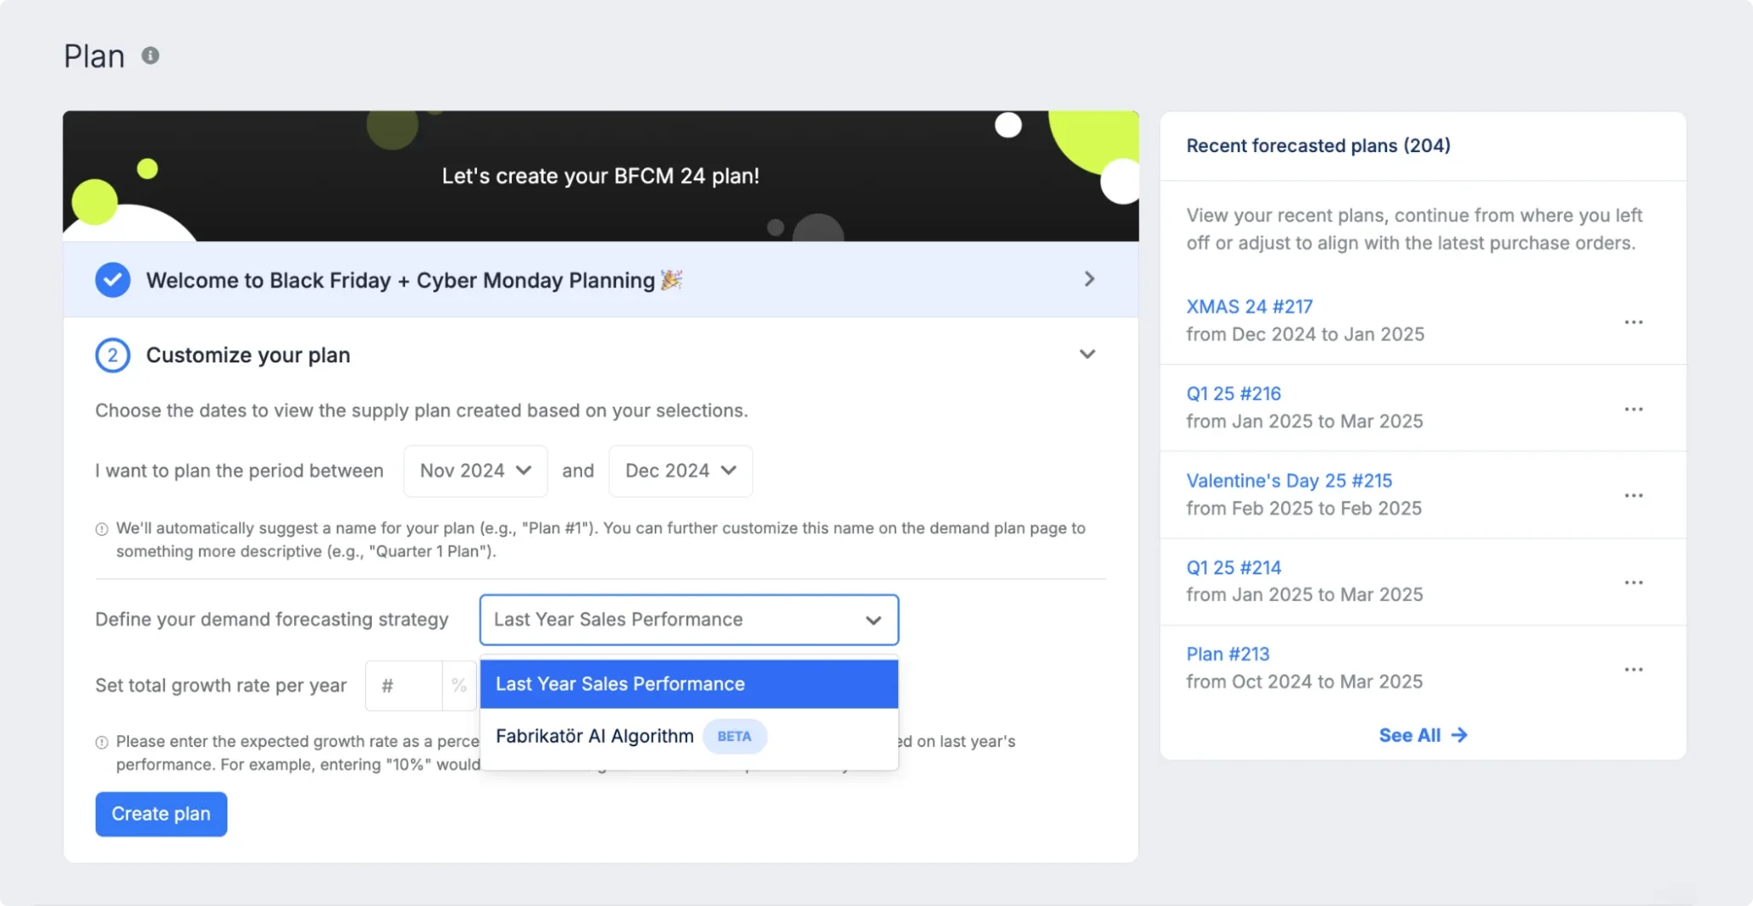Open the Q1 25 #214 plan
This screenshot has width=1753, height=906.
point(1233,568)
